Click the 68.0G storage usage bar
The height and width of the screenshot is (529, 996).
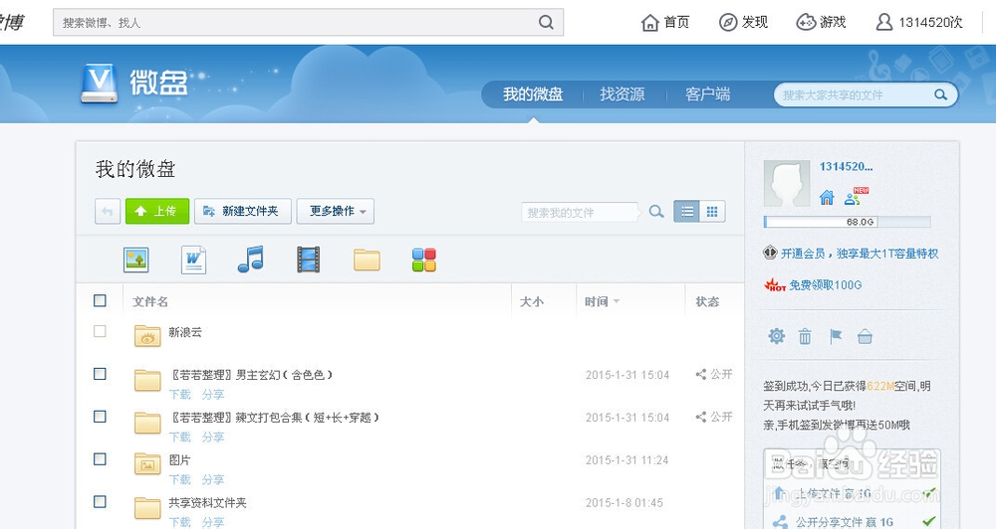tap(847, 222)
